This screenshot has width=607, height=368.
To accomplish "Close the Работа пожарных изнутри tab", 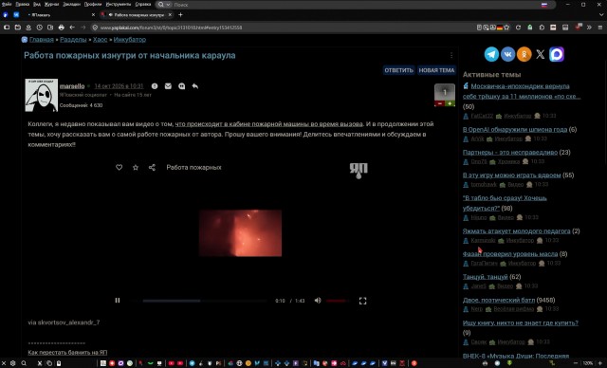I will tap(170, 15).
